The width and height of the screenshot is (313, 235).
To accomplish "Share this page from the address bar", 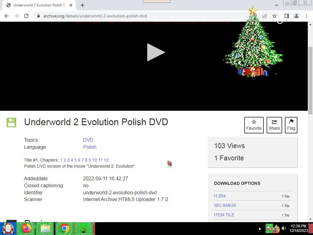I will (265, 16).
